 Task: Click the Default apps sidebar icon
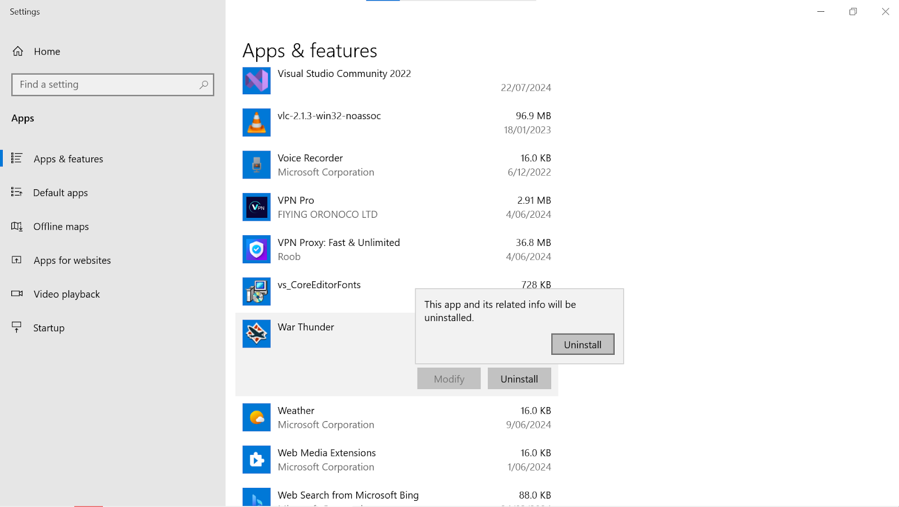click(17, 193)
